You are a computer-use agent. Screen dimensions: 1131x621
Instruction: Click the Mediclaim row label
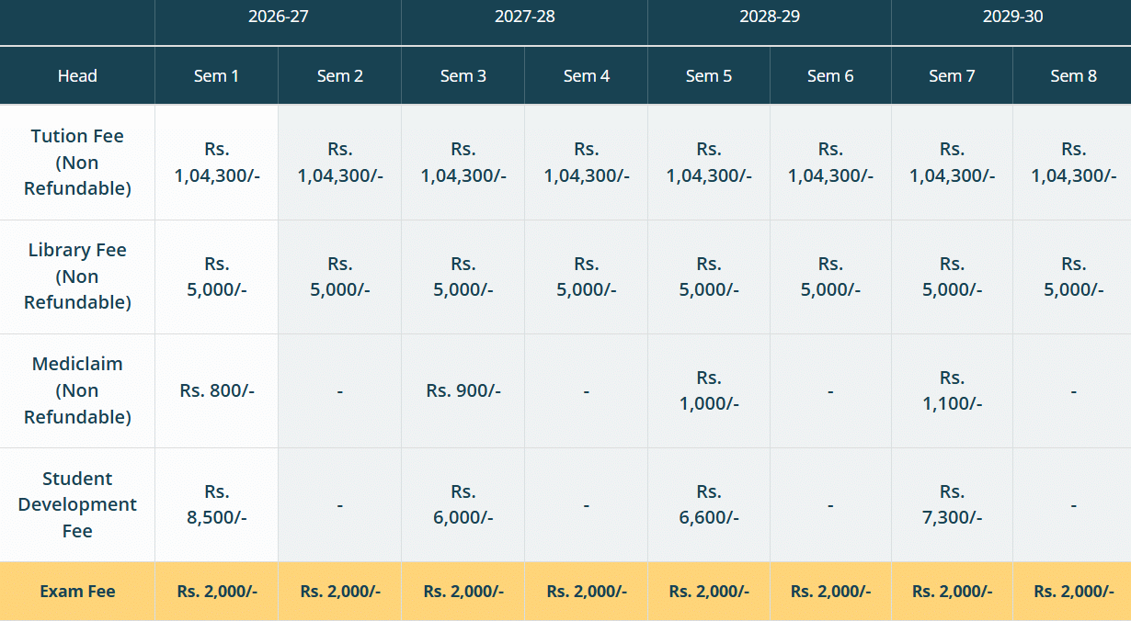click(x=77, y=390)
